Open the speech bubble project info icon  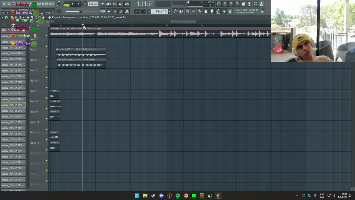pos(255,4)
